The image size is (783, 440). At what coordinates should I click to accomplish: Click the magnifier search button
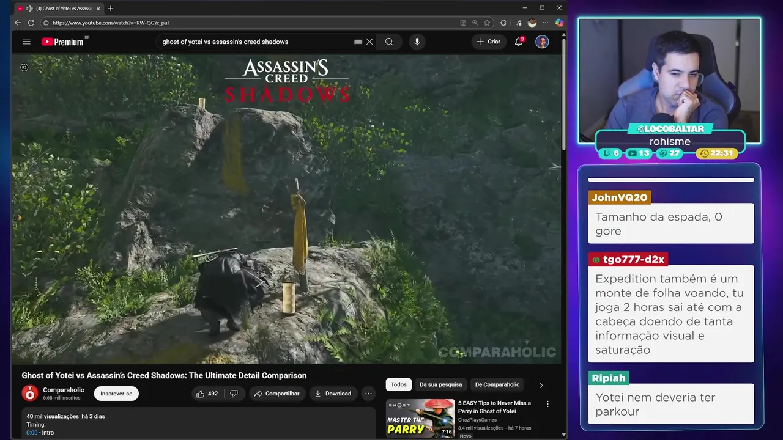(389, 42)
